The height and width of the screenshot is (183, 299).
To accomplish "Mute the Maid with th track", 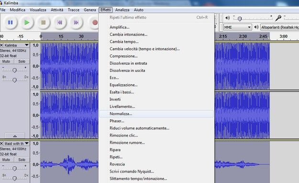I will (6, 160).
